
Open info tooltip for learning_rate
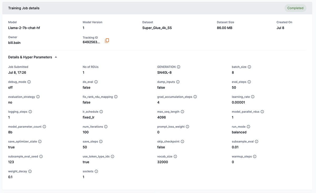coord(253,97)
